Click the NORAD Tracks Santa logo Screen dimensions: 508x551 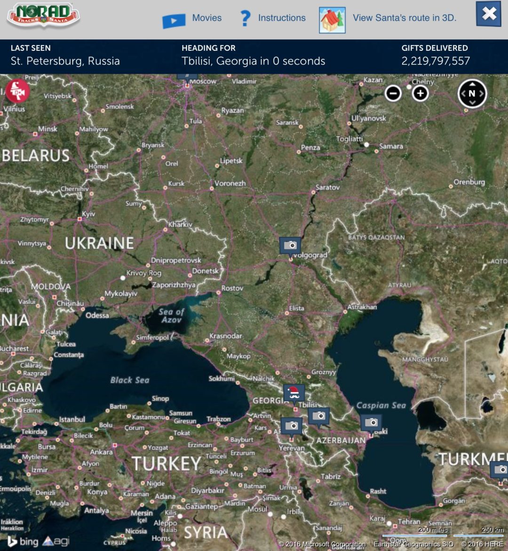point(43,16)
